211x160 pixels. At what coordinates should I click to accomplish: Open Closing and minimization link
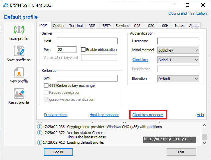[188, 13]
